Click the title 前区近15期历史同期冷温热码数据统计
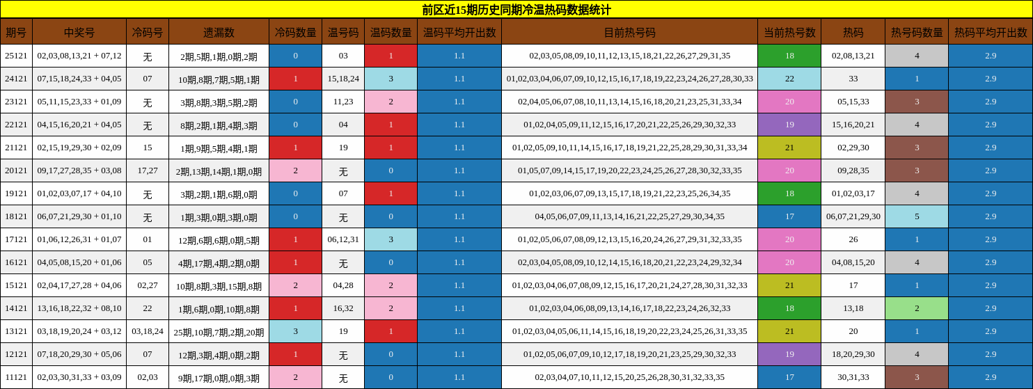This screenshot has height=389, width=1033. 516,9
